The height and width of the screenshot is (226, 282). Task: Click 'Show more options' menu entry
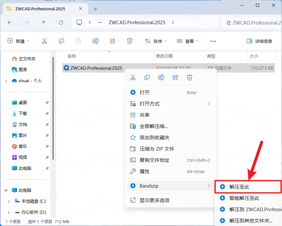[155, 200]
